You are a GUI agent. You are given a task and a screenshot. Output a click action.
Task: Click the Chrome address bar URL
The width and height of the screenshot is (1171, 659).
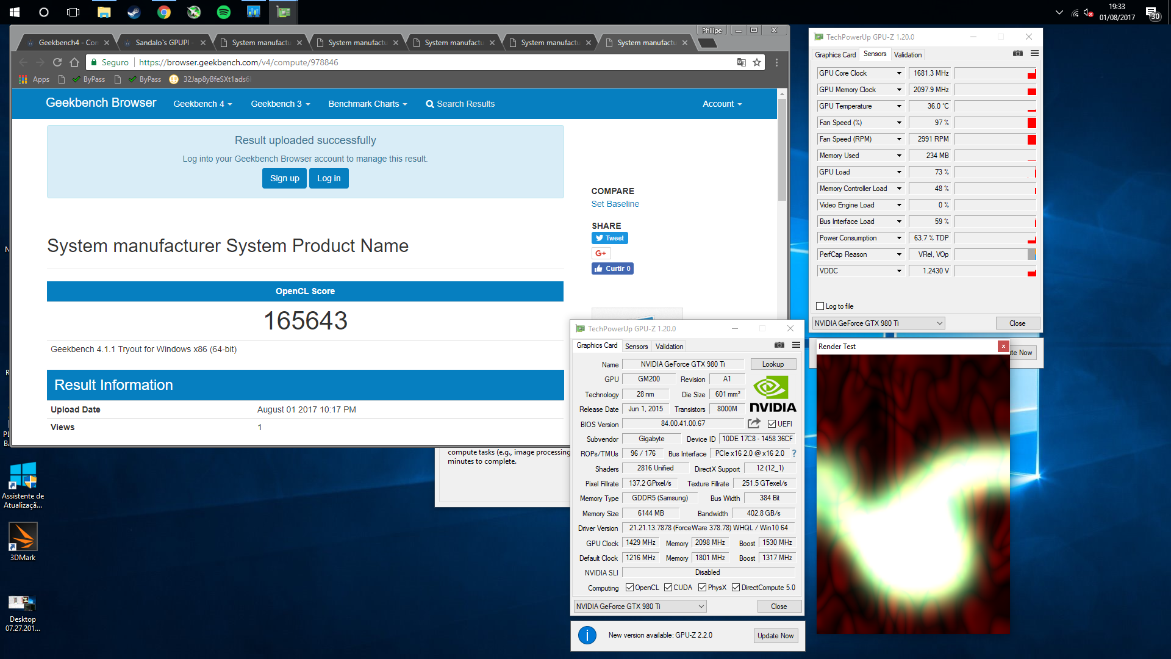(238, 62)
